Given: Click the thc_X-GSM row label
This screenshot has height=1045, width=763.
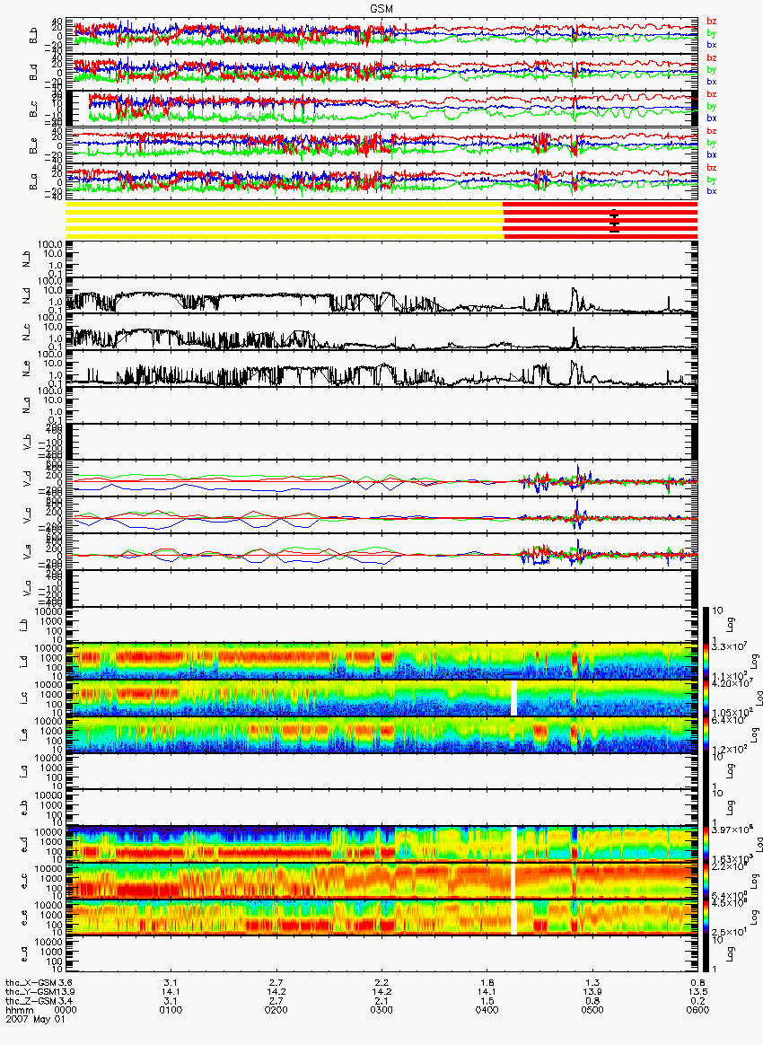Looking at the screenshot, I should (x=31, y=982).
